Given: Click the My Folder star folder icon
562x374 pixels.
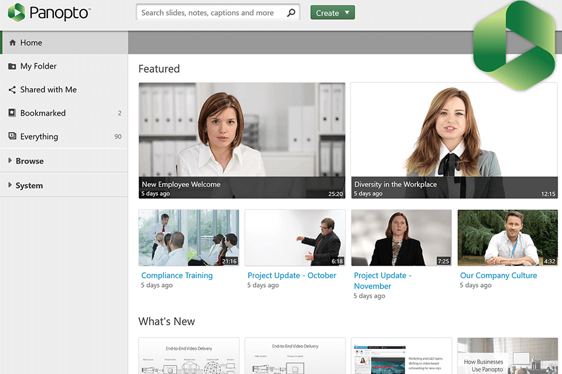Looking at the screenshot, I should (x=12, y=66).
